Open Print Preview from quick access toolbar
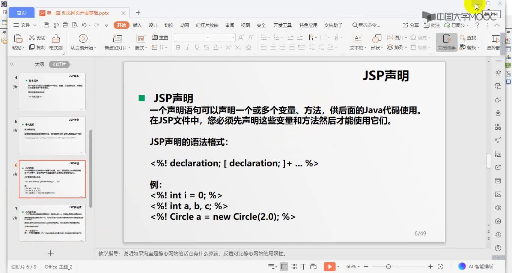The image size is (512, 273). (75, 25)
